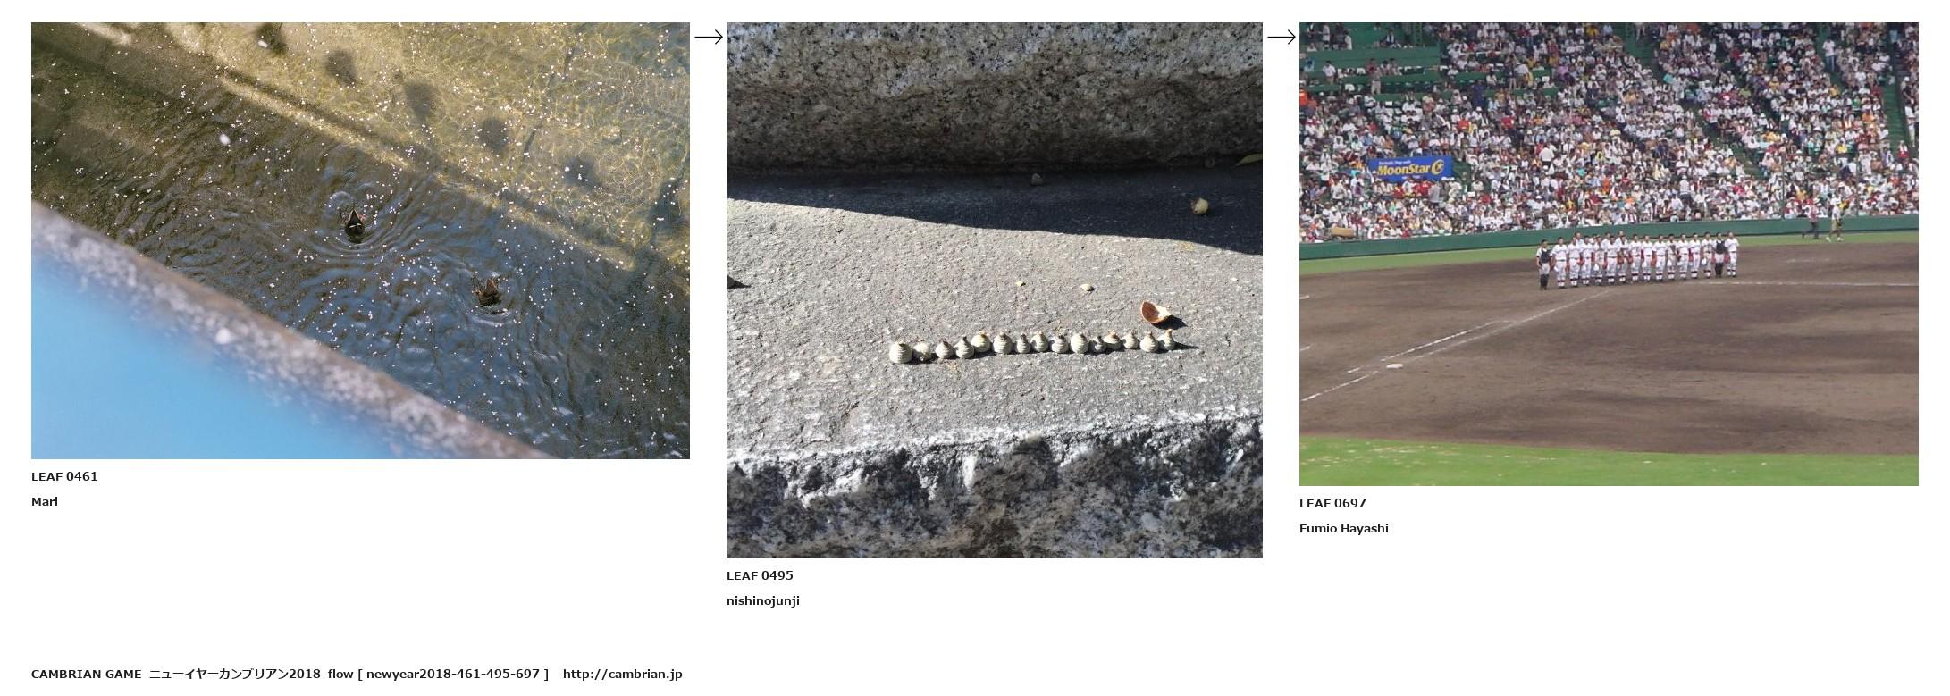Select the author name Fumio Hayashi
1950x696 pixels.
1344,528
